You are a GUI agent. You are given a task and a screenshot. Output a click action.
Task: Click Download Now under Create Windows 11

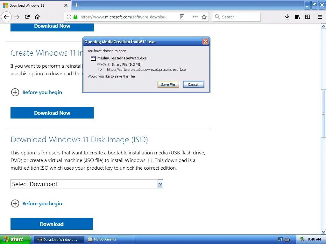[52, 113]
